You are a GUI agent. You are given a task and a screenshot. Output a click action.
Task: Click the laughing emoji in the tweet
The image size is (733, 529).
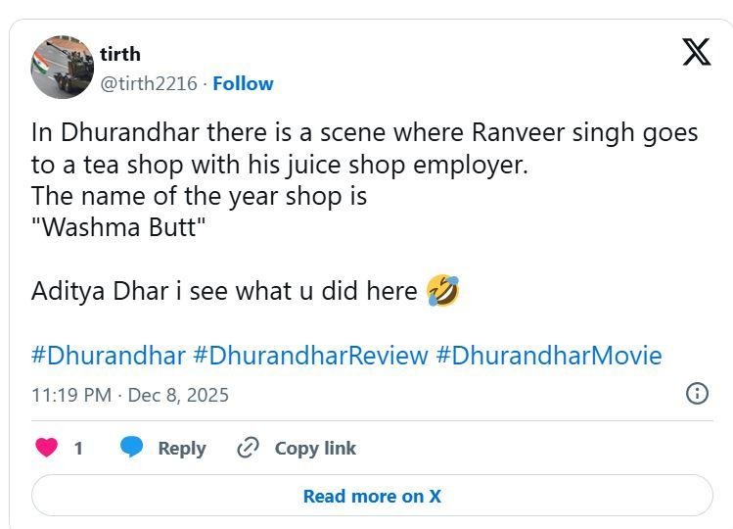click(x=443, y=290)
